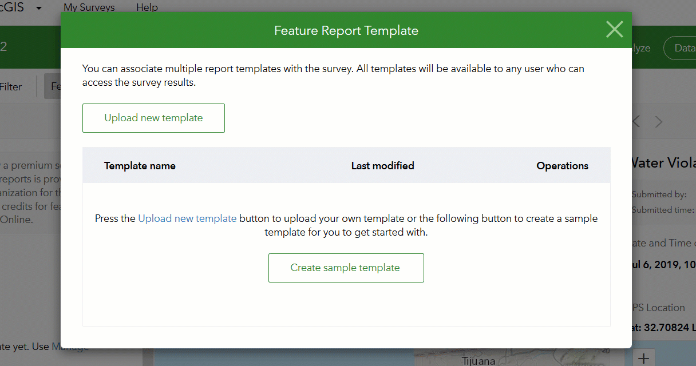Open the ArcGIS dropdown arrow

(39, 8)
